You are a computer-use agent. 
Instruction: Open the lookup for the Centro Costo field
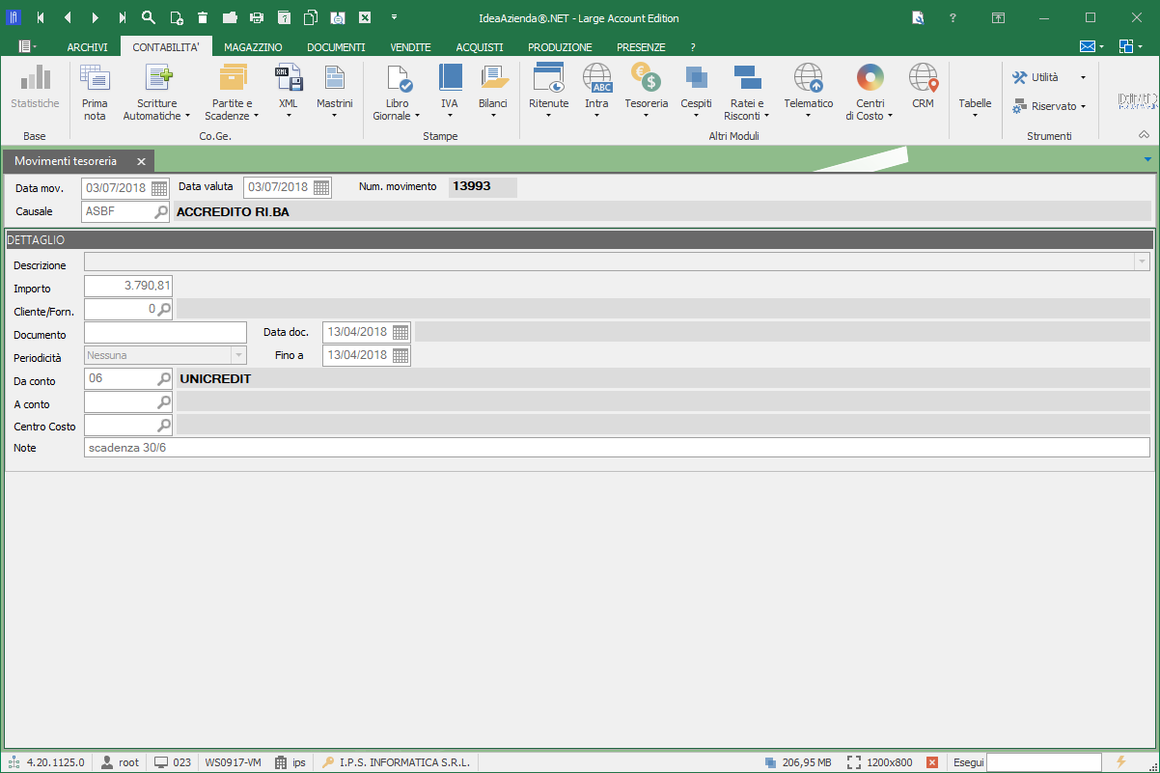coord(165,426)
